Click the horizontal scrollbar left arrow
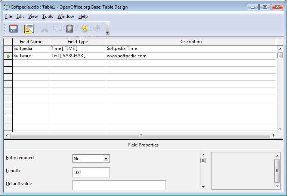Viewport: 287px width, 196px height. coord(7,135)
